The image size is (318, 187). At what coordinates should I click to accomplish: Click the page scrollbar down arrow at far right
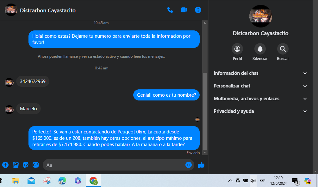click(x=315, y=171)
